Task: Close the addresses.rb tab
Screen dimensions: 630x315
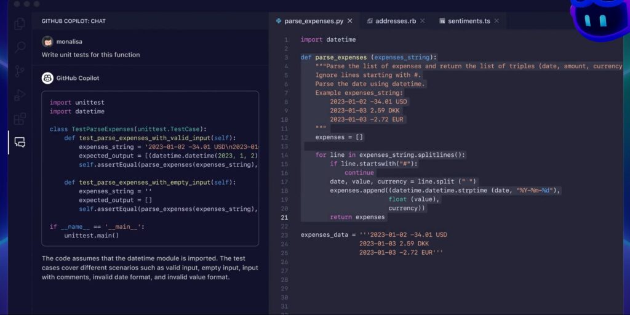Action: coord(422,21)
